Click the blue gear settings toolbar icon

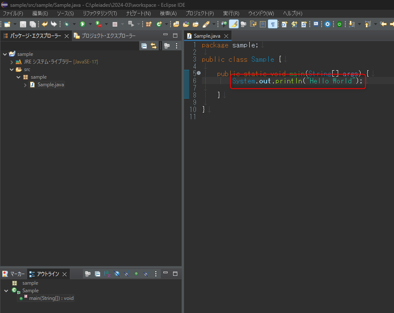click(x=328, y=24)
